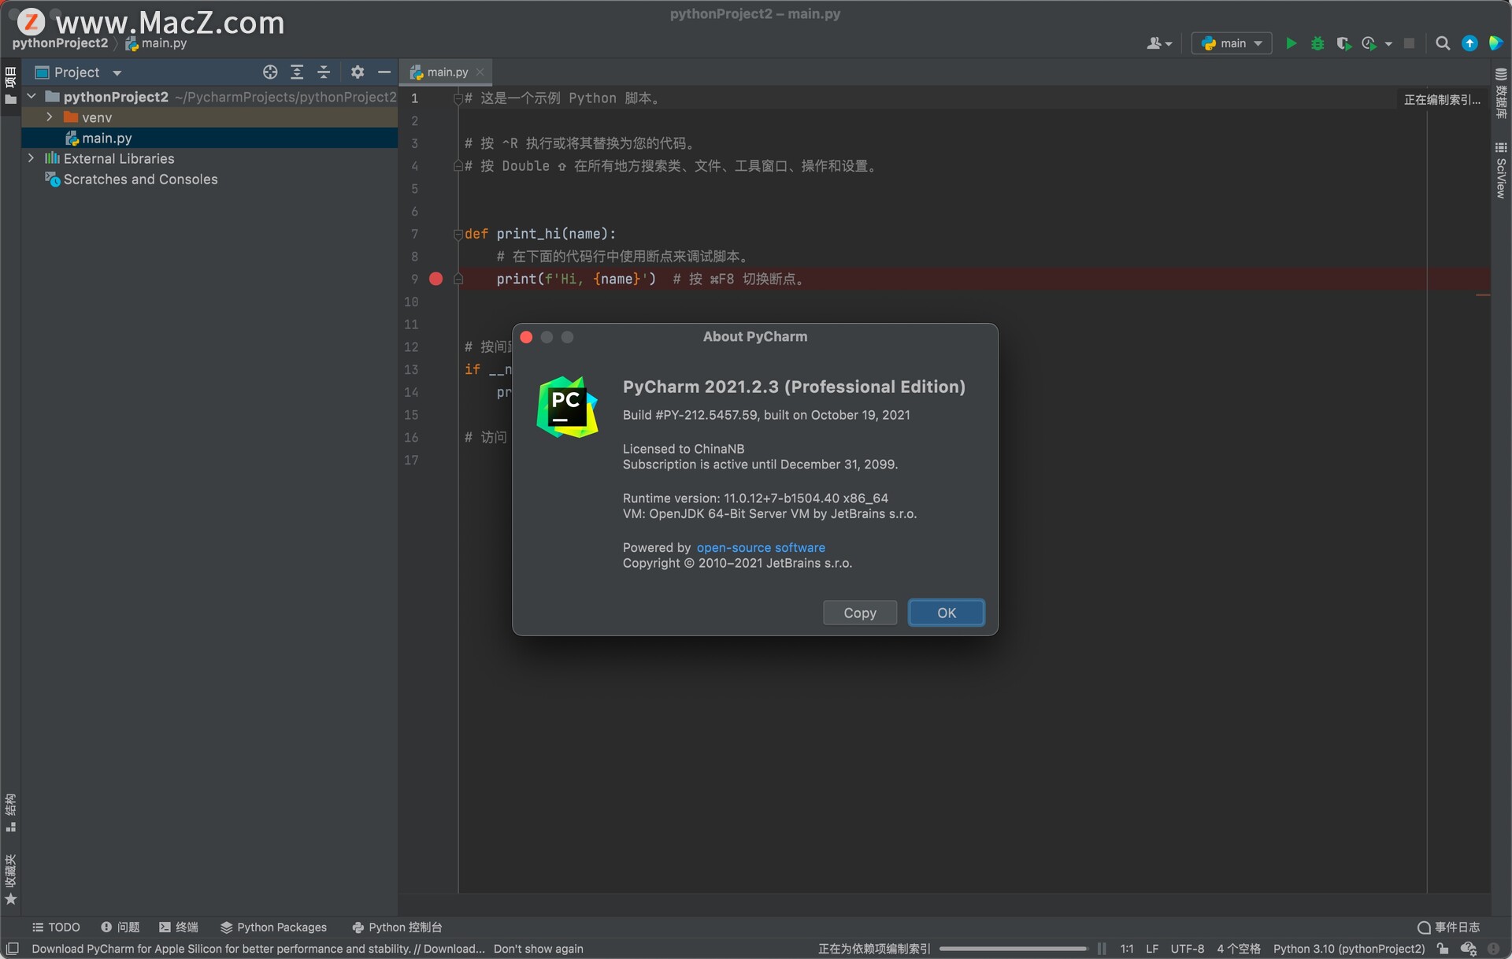Viewport: 1512px width, 959px height.
Task: Select opened file locate target icon
Action: (270, 72)
